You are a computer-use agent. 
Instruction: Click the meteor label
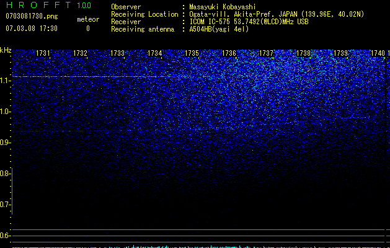pyautogui.click(x=88, y=19)
